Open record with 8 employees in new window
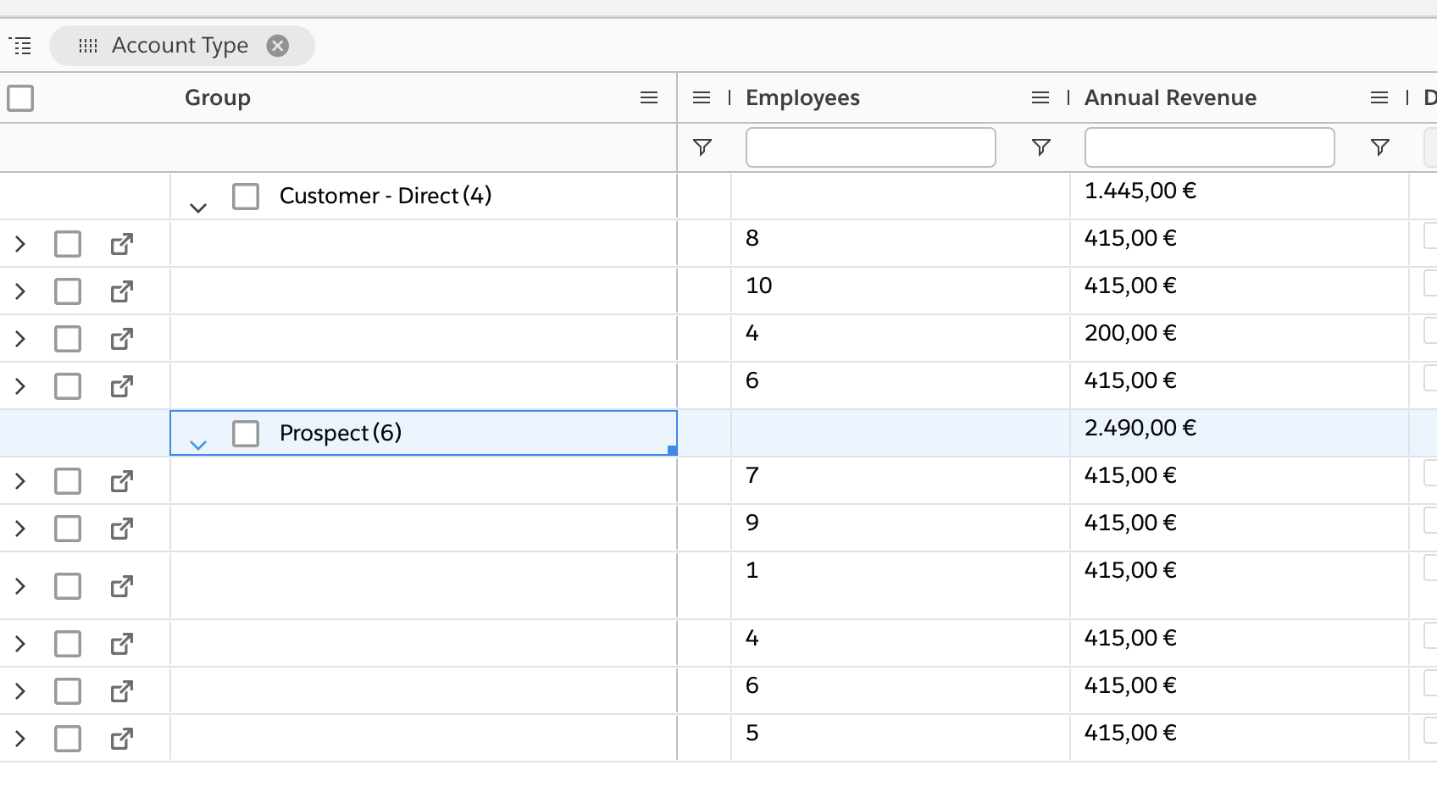 pos(122,245)
